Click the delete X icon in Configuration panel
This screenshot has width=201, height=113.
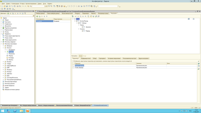click(x=15, y=13)
